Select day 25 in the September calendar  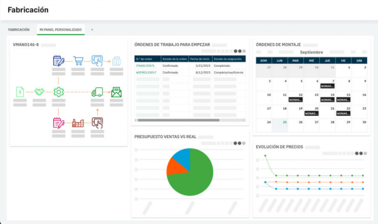tap(285, 122)
